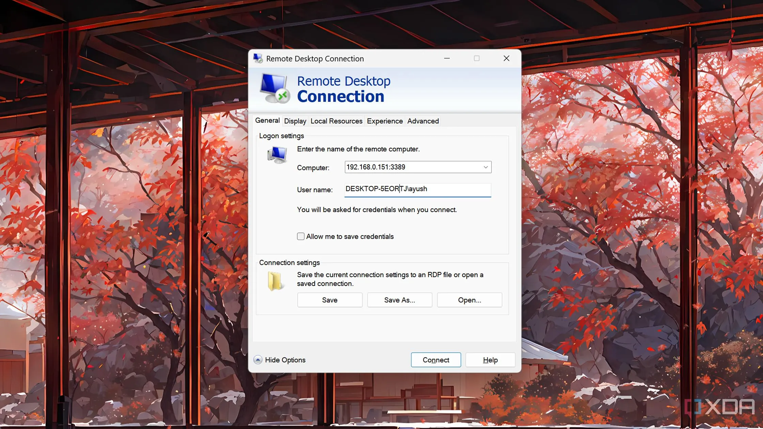Click the disabled maximize window icon

point(477,59)
